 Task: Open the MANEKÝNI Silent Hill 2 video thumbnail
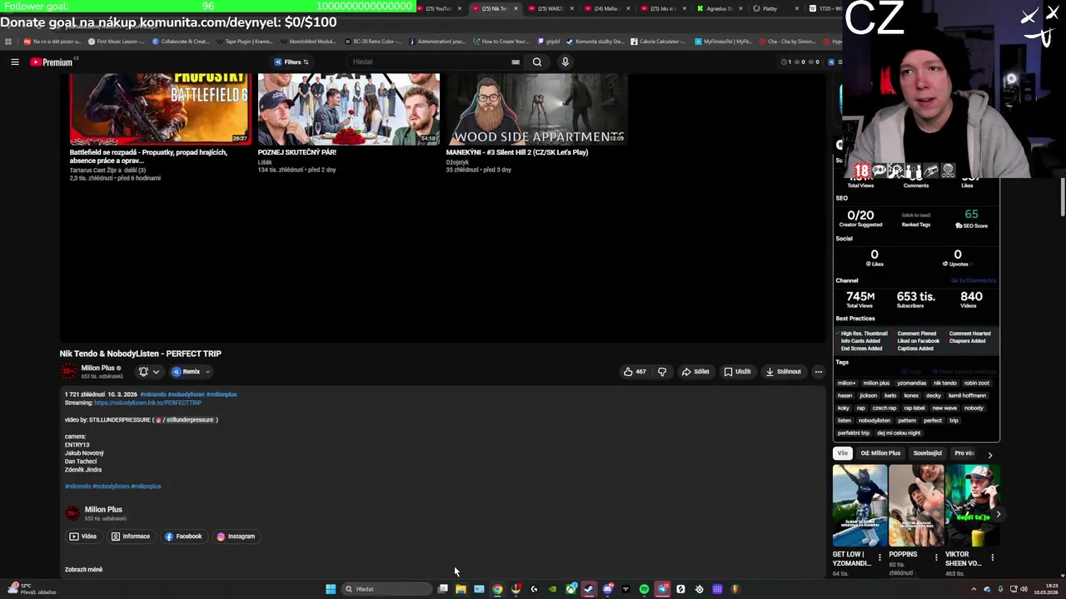pyautogui.click(x=536, y=109)
